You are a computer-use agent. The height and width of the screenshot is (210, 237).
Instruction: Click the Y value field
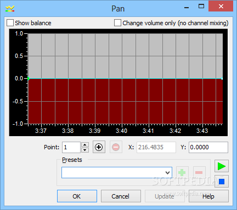tap(208, 147)
